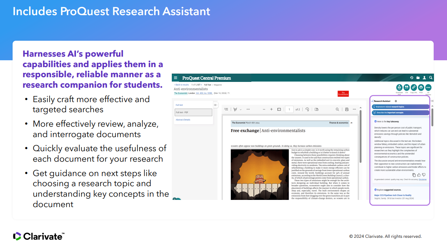The width and height of the screenshot is (447, 245).
Task: Open highlight tool dropdown arrow
Action: click(240, 109)
